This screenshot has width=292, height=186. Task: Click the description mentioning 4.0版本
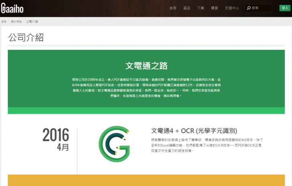207,145
